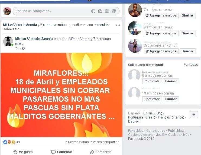
Task: Open Ver todas friend requests
Action: pyautogui.click(x=191, y=65)
